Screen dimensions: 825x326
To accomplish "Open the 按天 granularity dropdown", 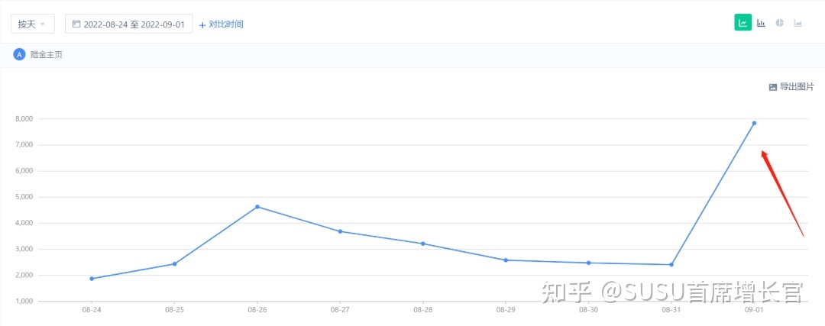I will [x=32, y=24].
